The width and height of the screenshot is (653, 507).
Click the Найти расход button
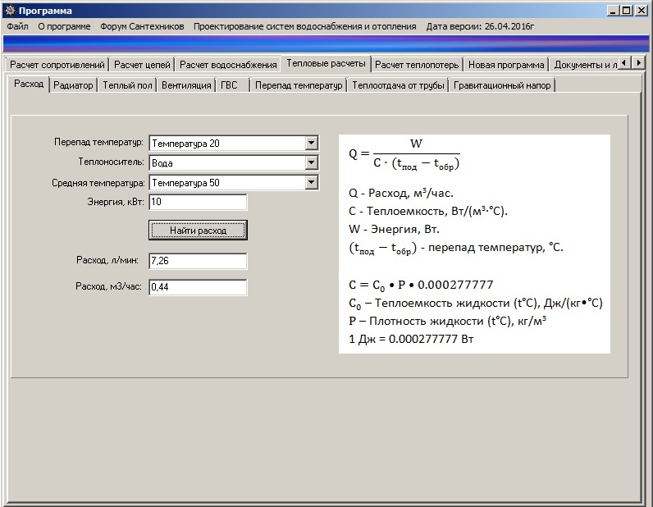[198, 230]
